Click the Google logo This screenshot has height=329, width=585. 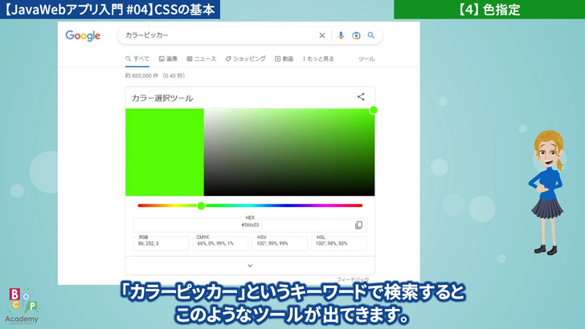[x=83, y=36]
